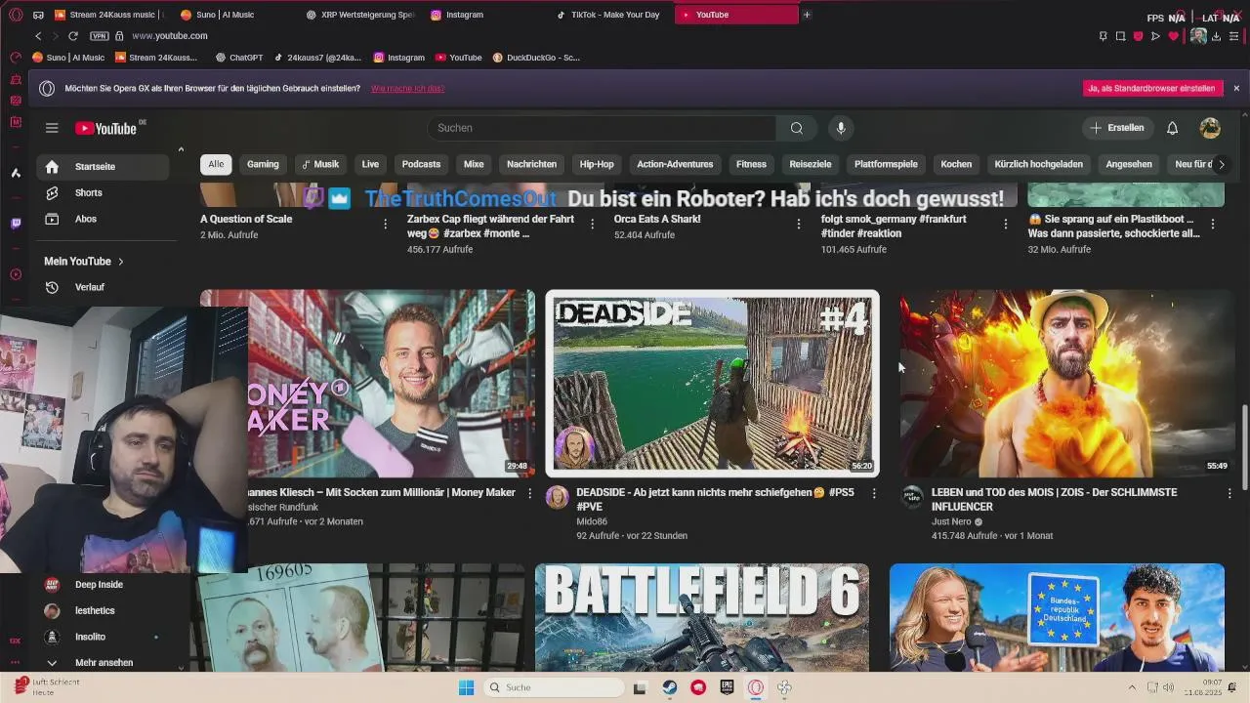
Task: Click the VPN badge in address bar
Action: coord(99,36)
